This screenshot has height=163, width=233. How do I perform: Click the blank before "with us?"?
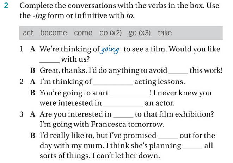50,60
